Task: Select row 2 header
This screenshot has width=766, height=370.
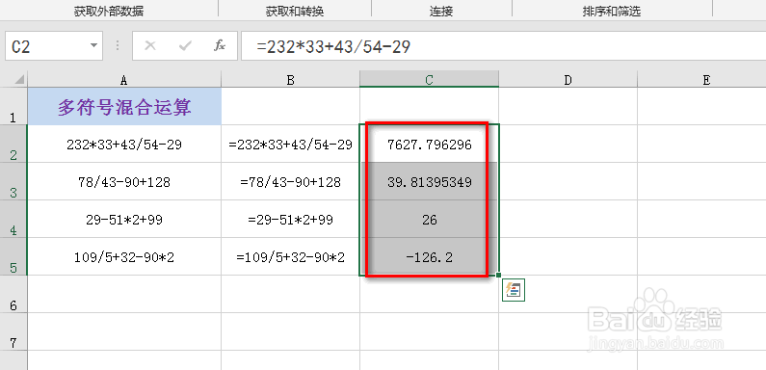Action: click(13, 144)
